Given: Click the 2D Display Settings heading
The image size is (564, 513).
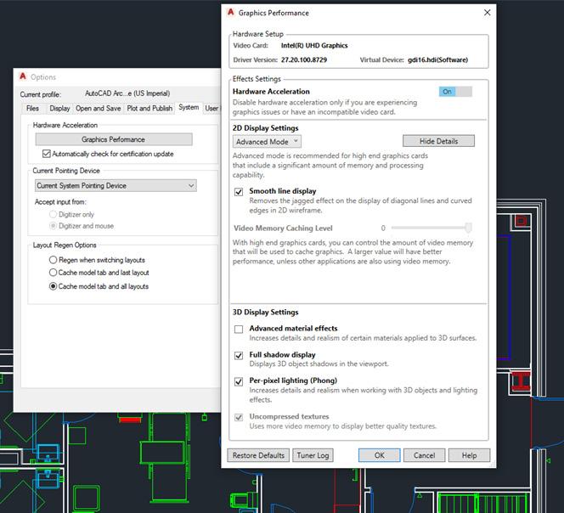Looking at the screenshot, I should coord(266,128).
